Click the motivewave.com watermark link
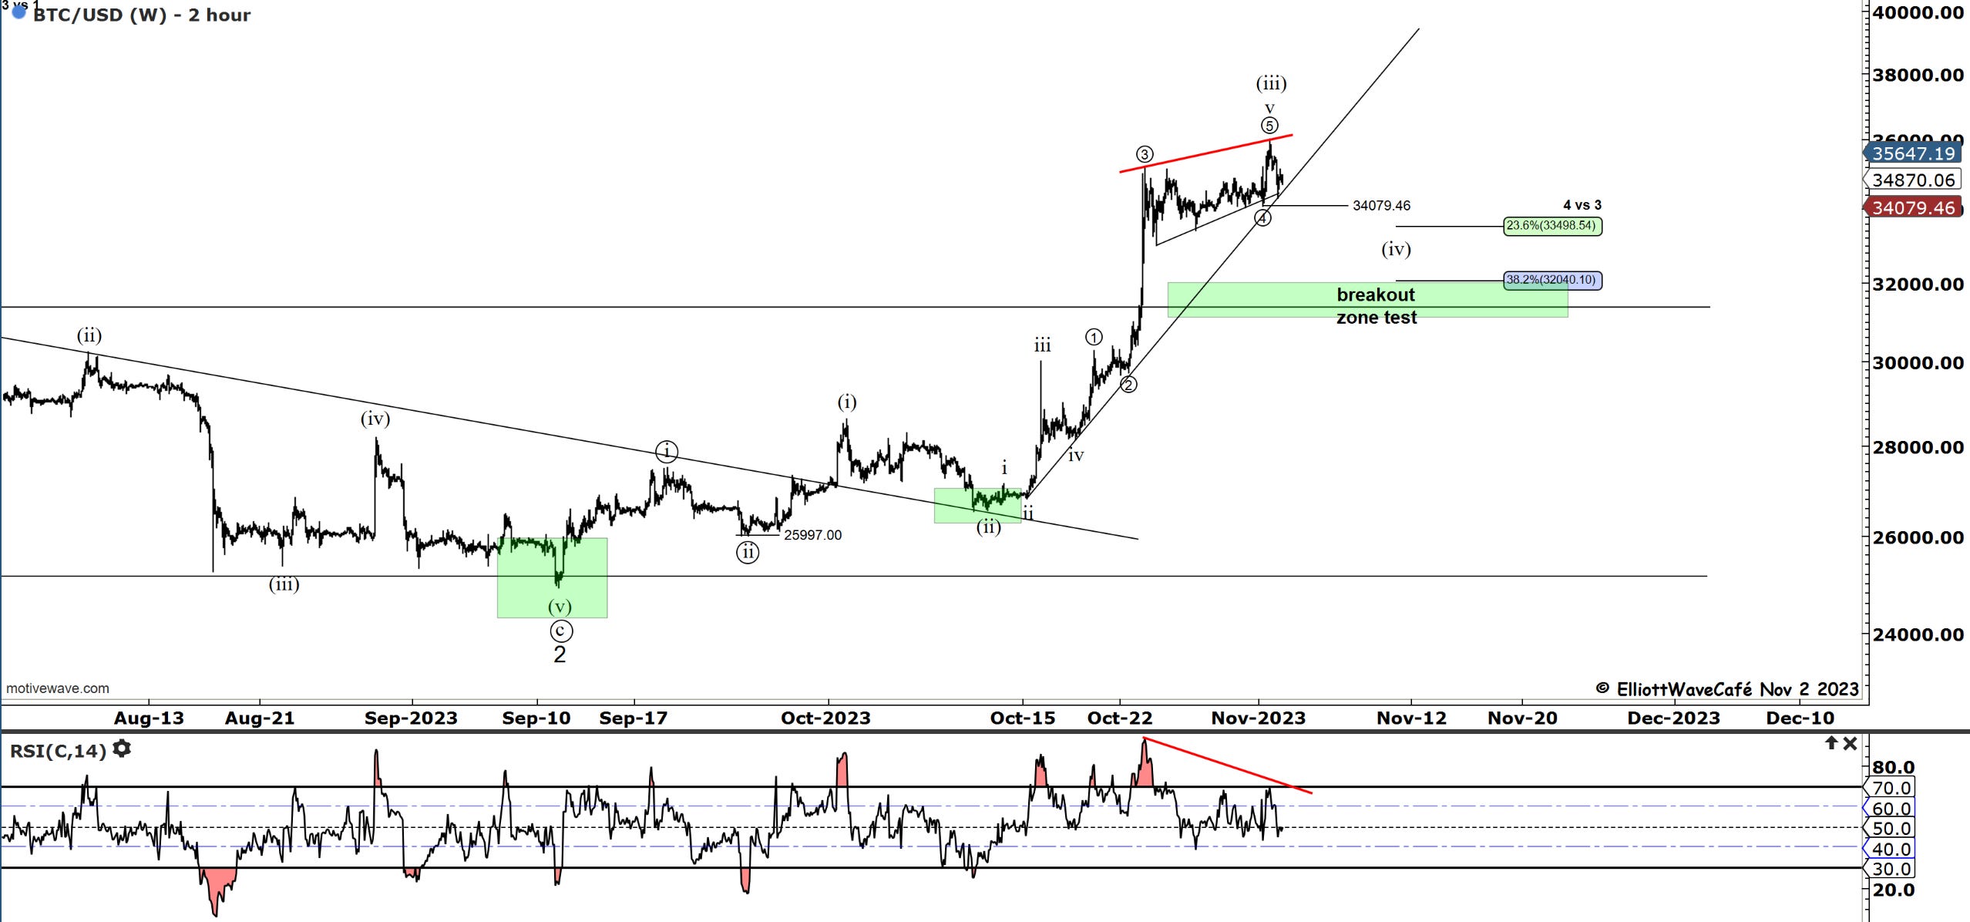The width and height of the screenshot is (1970, 922). tap(58, 688)
